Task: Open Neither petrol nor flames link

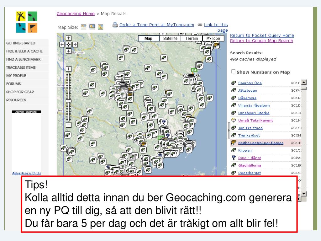Action: tap(260, 143)
